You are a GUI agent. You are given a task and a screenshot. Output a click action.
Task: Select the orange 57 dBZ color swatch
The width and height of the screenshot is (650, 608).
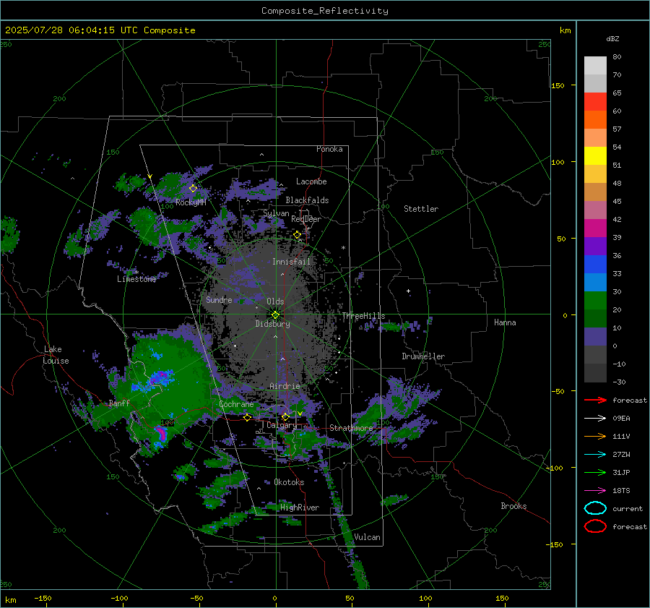[x=595, y=119]
